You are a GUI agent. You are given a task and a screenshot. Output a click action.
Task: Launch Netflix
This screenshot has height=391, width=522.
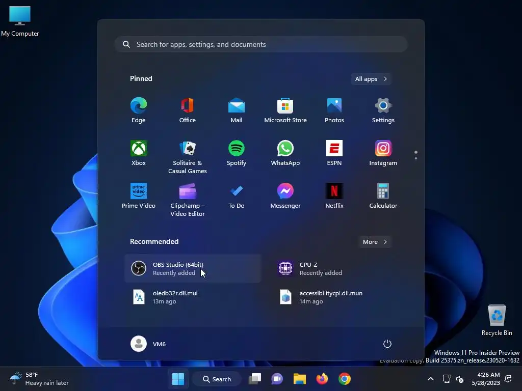tap(334, 196)
